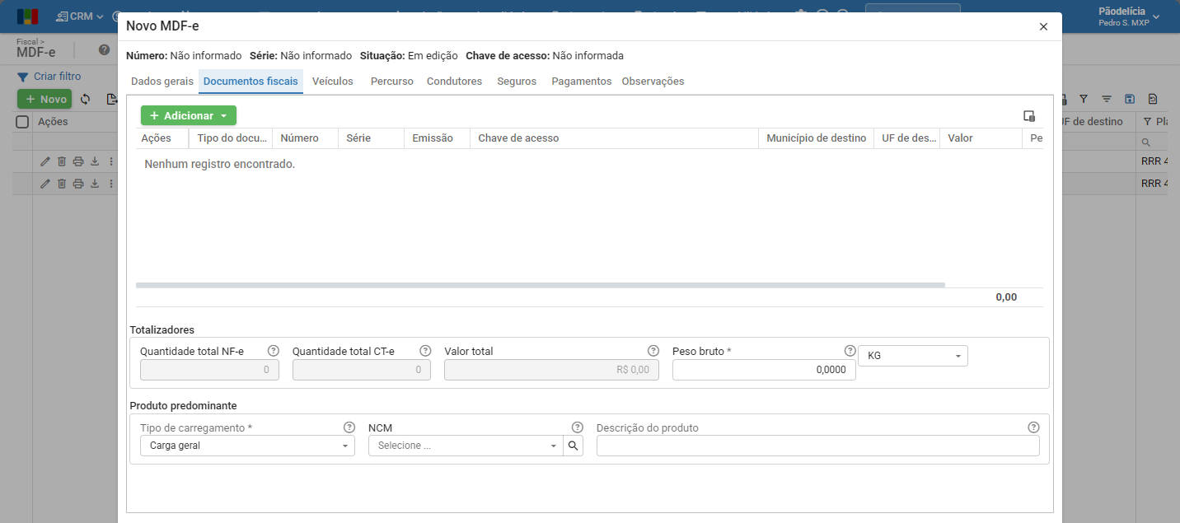Screen dimensions: 1180x523
Task: Show help for Descrição do produto
Action: point(1034,427)
